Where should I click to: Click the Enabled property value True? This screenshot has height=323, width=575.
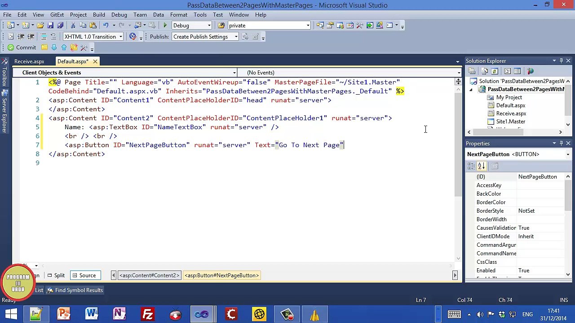click(x=540, y=271)
